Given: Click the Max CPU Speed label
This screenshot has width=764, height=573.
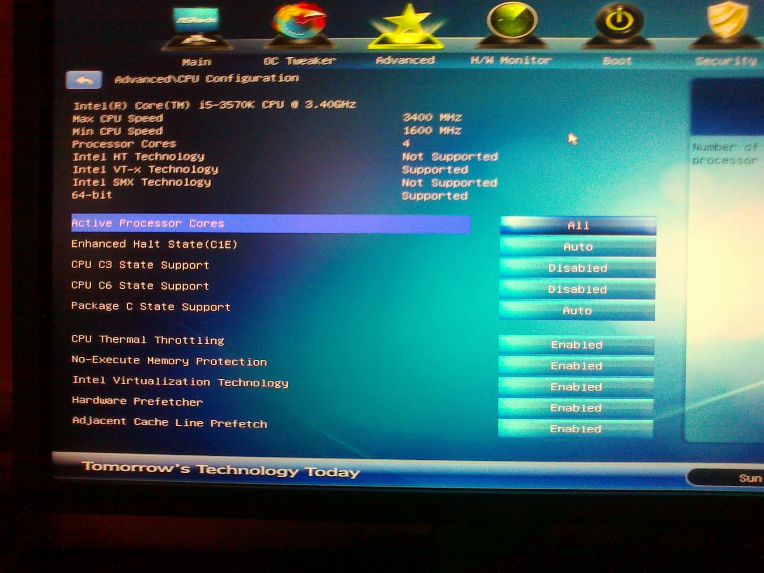Looking at the screenshot, I should (x=117, y=119).
